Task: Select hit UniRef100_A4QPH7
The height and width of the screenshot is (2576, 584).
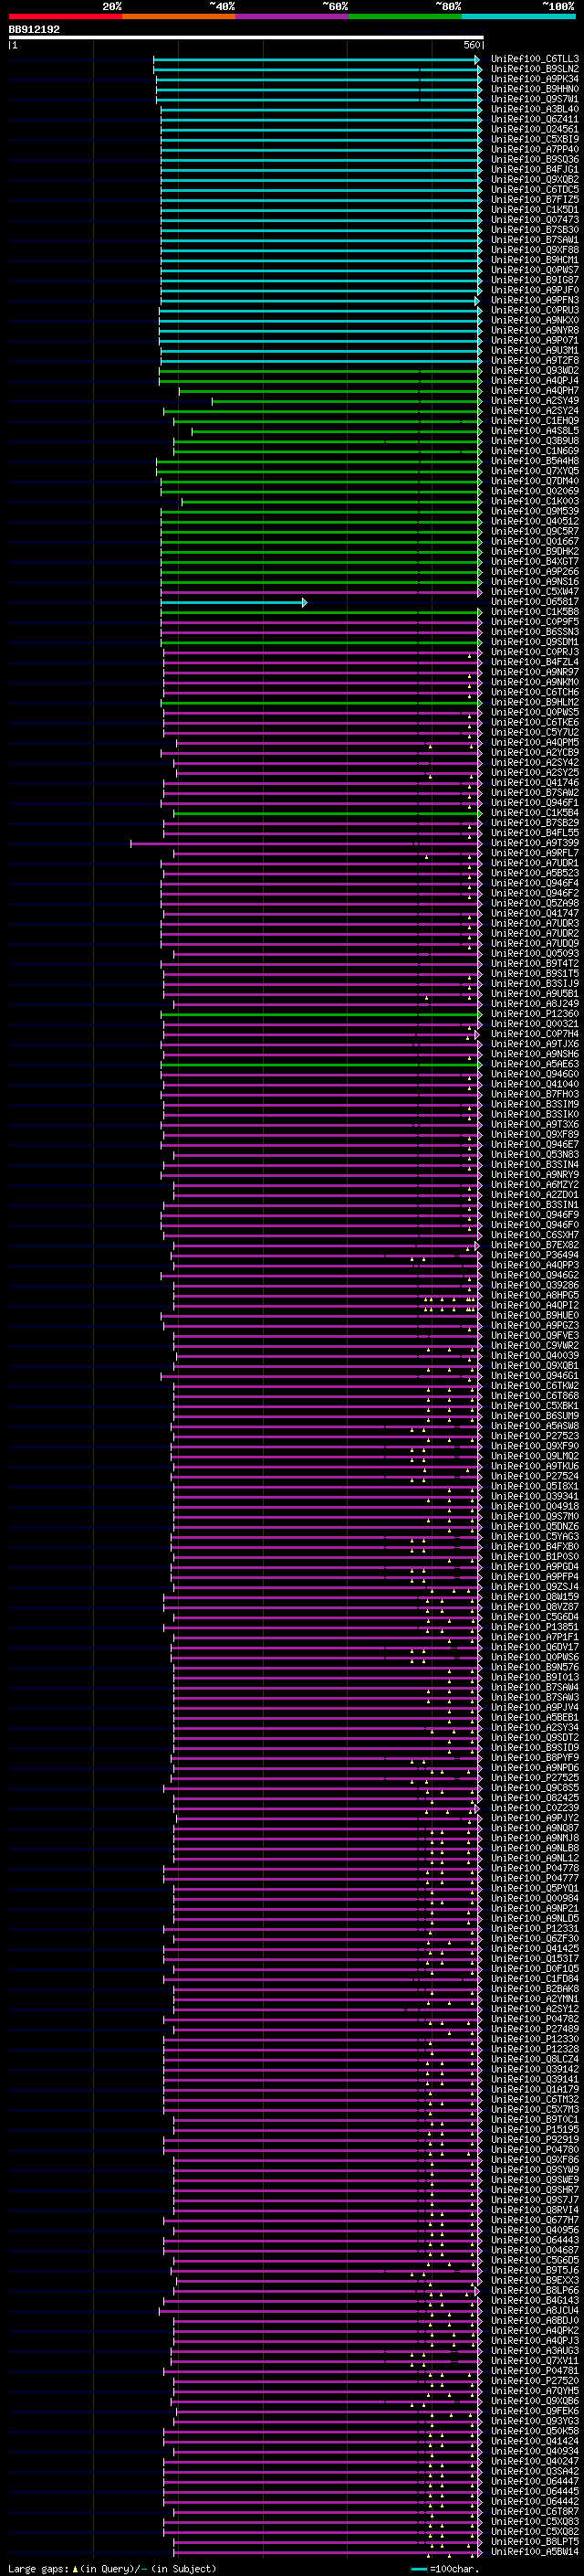Action: tap(534, 391)
